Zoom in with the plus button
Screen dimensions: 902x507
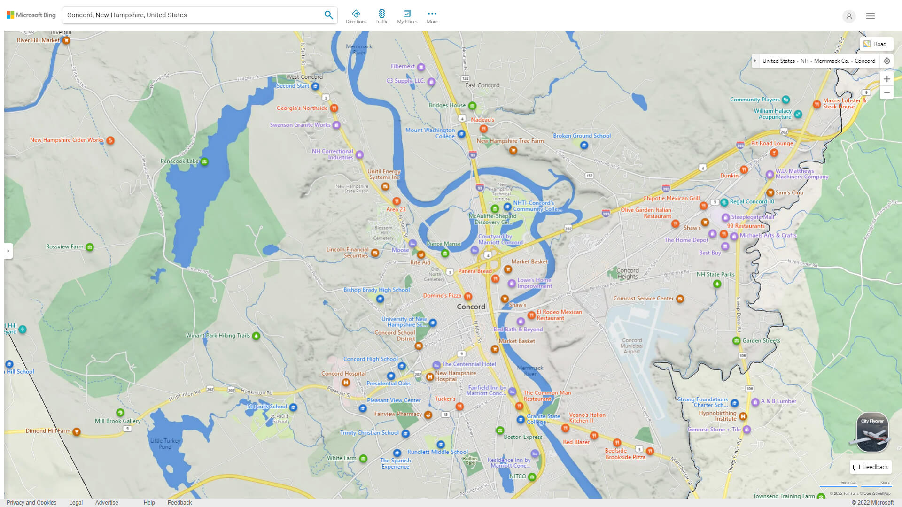pyautogui.click(x=886, y=79)
